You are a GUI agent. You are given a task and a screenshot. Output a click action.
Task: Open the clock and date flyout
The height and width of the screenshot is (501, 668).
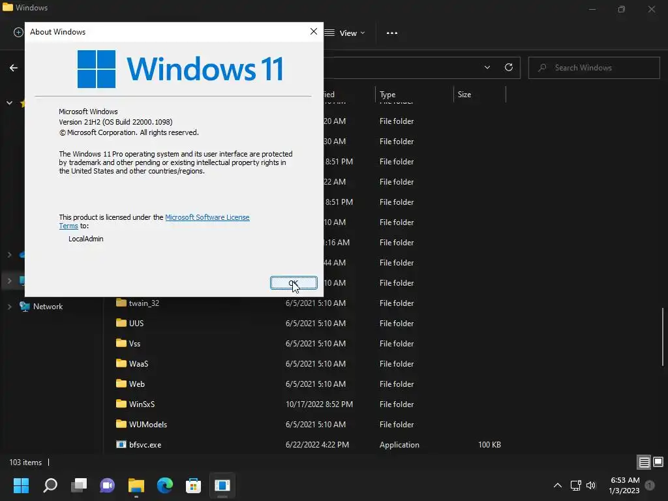pos(624,485)
